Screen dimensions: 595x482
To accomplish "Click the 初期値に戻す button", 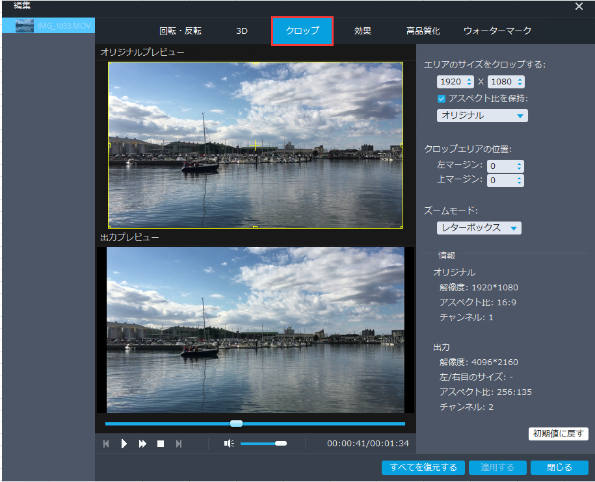I will (558, 434).
